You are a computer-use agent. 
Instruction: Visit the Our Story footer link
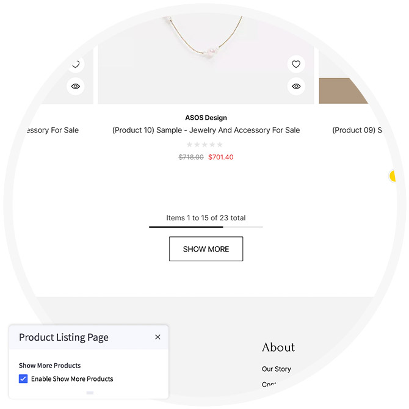276,369
